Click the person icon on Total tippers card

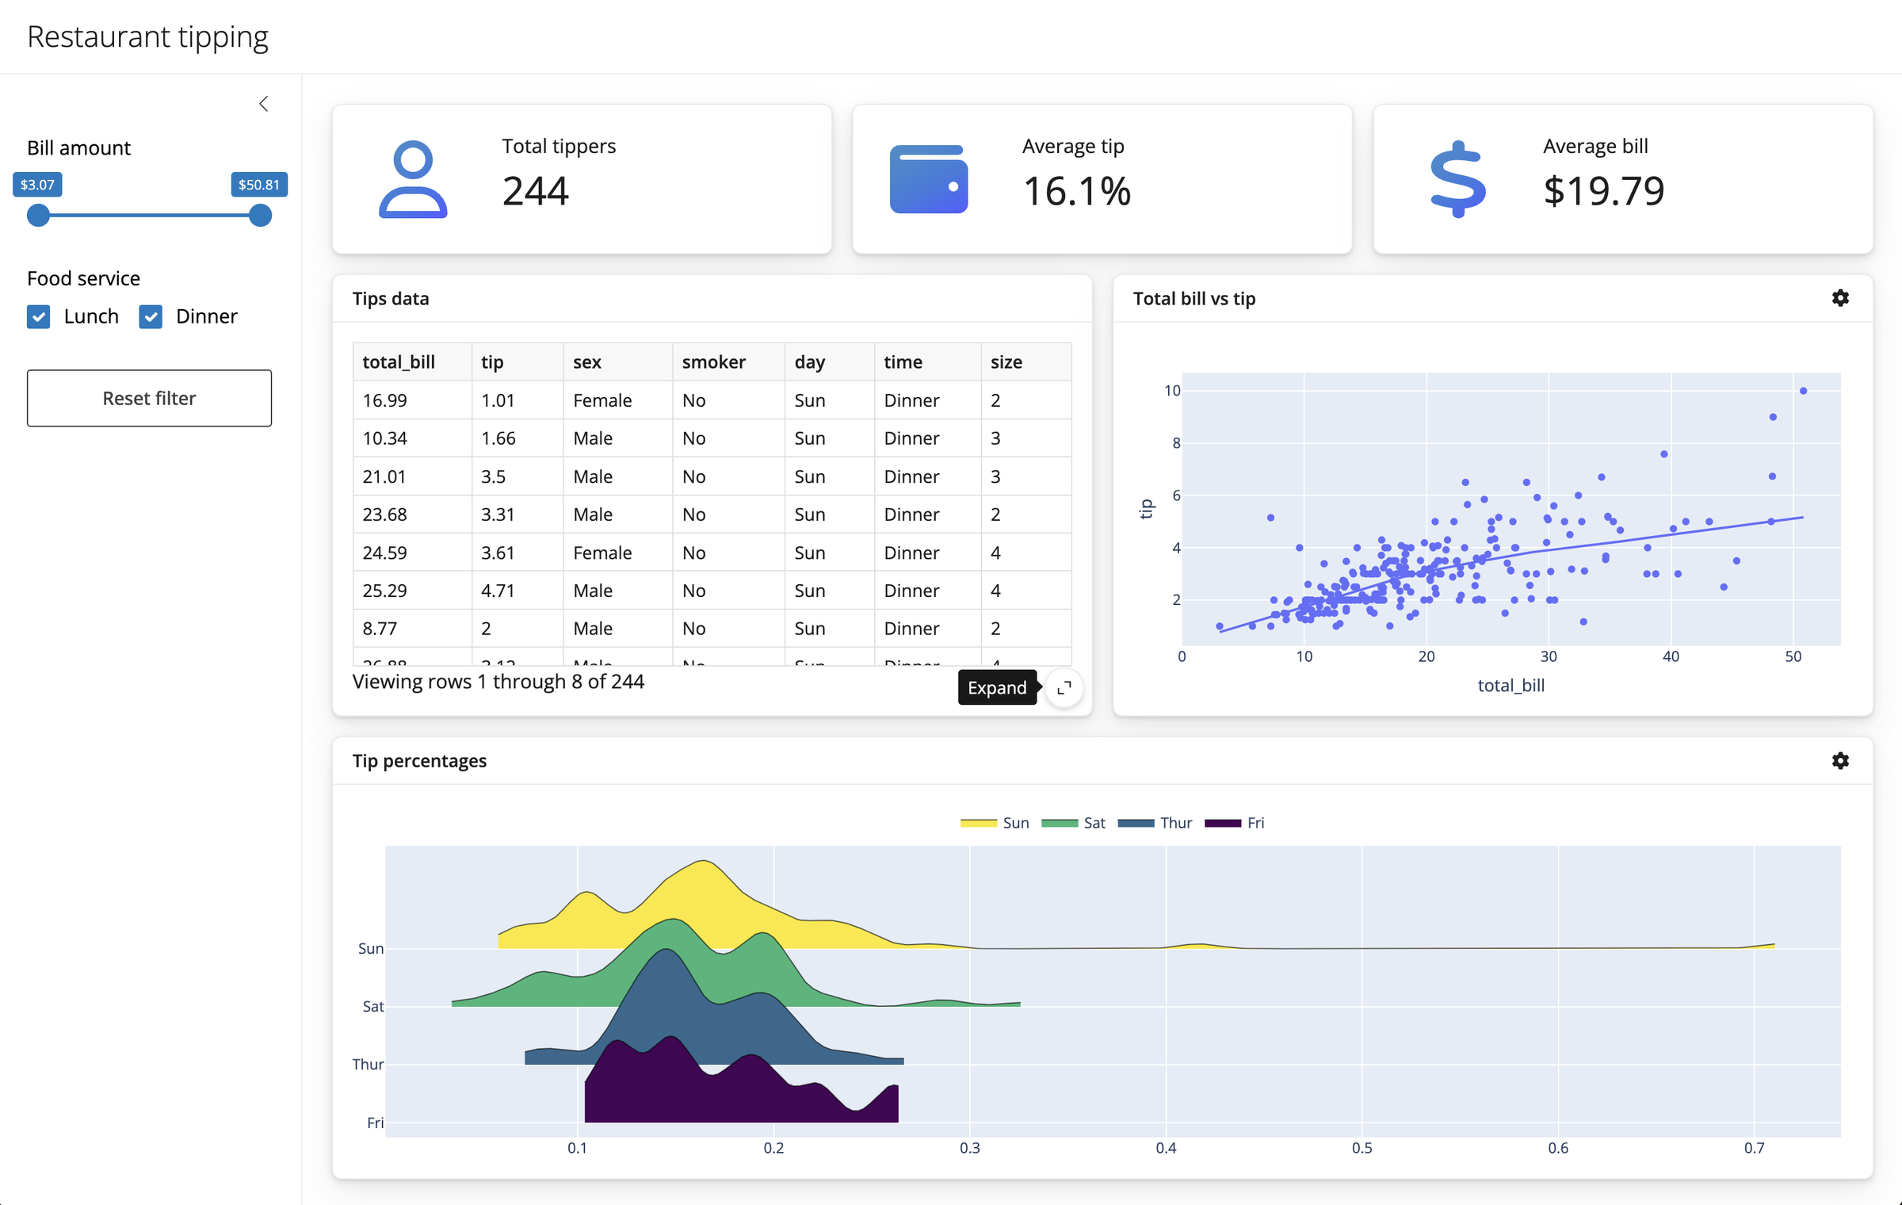pyautogui.click(x=411, y=180)
